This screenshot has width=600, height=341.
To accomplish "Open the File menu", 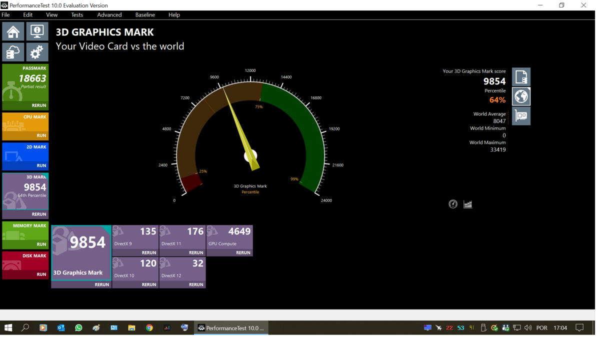I will (x=6, y=15).
